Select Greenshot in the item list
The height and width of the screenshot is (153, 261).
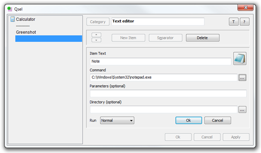[26, 32]
